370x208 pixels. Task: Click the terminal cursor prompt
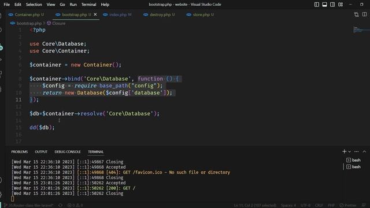click(13, 199)
